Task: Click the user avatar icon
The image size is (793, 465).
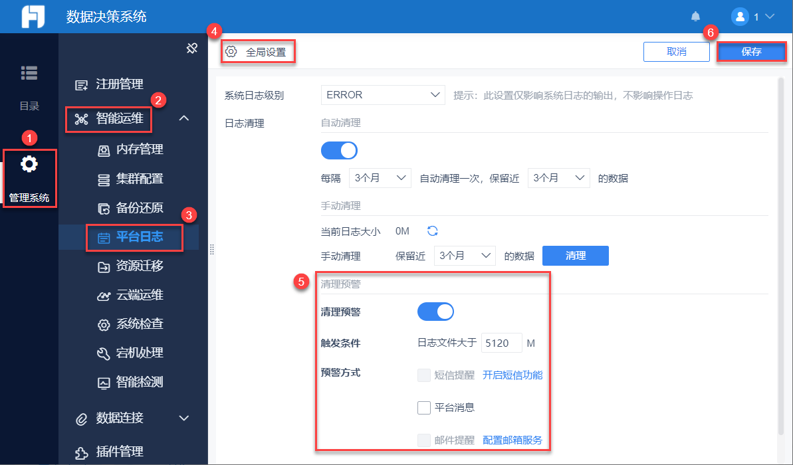Action: (x=740, y=17)
